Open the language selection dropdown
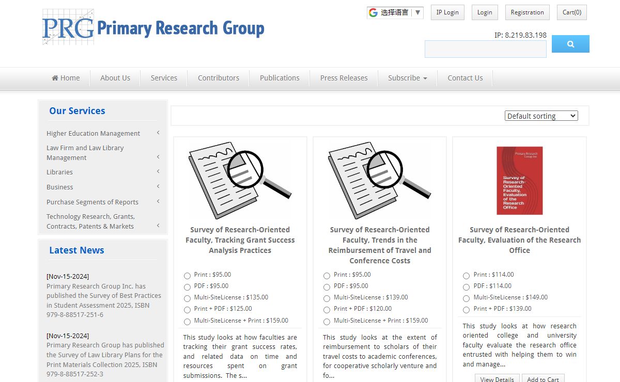Image resolution: width=620 pixels, height=382 pixels. click(395, 12)
